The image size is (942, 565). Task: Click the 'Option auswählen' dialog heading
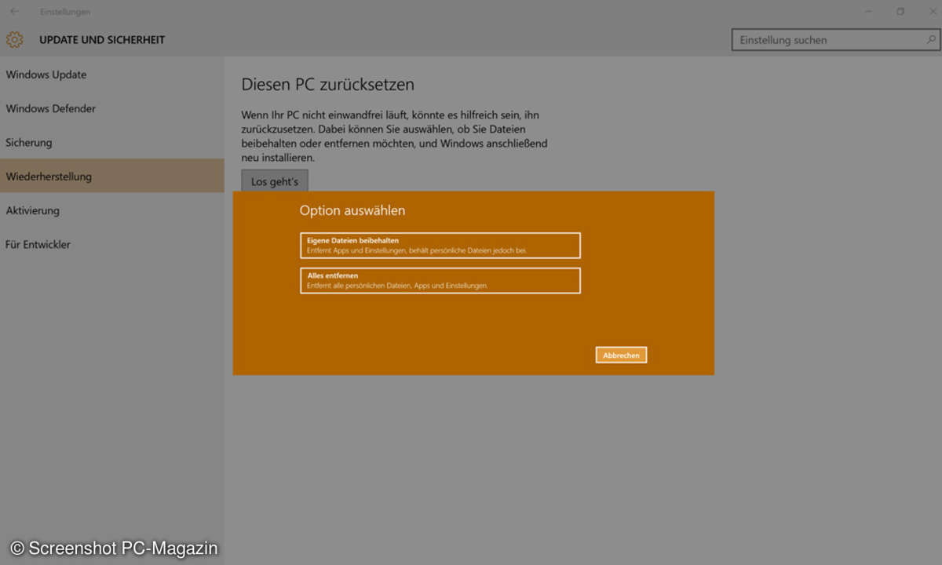352,210
